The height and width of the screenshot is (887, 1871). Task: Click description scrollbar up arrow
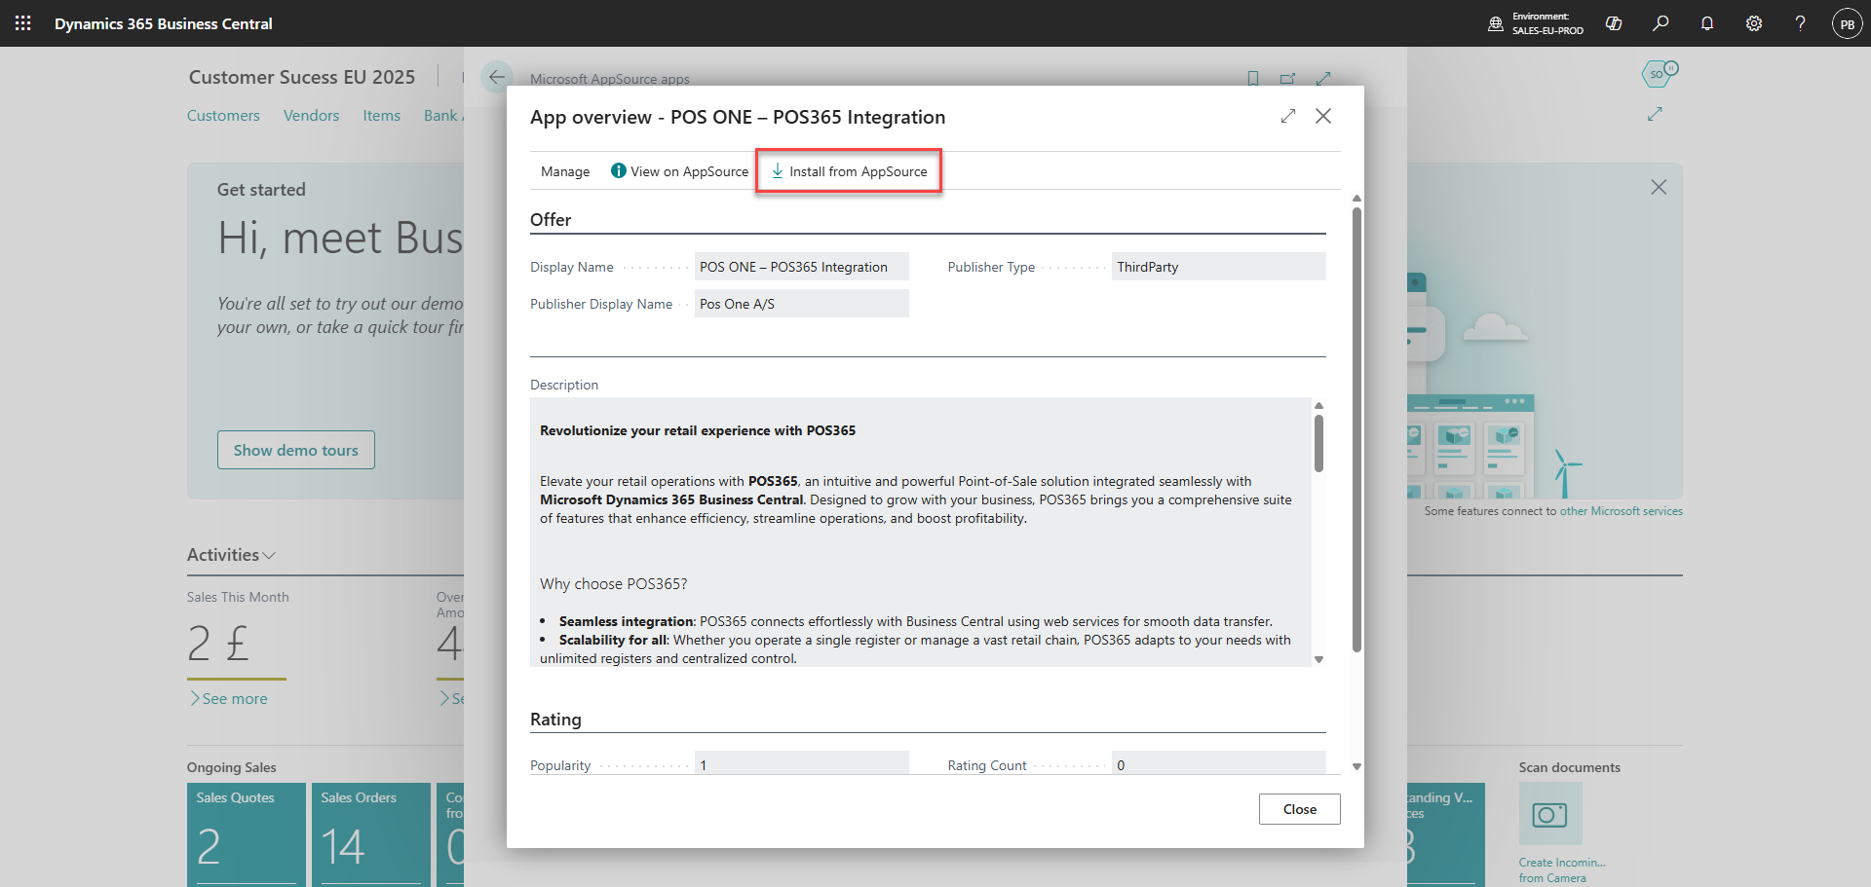(x=1318, y=405)
